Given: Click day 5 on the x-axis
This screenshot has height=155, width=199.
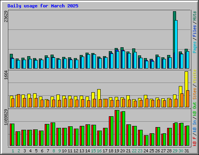Looking at the screenshot, I should 36,151.
